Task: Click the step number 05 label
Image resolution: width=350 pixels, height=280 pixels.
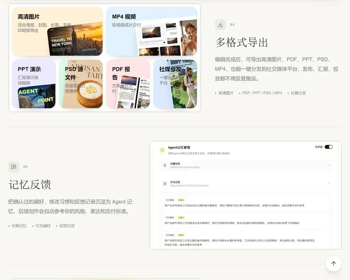Action: click(x=25, y=167)
